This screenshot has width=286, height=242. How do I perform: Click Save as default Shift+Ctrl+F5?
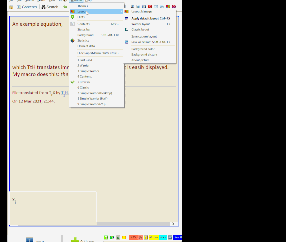149,42
